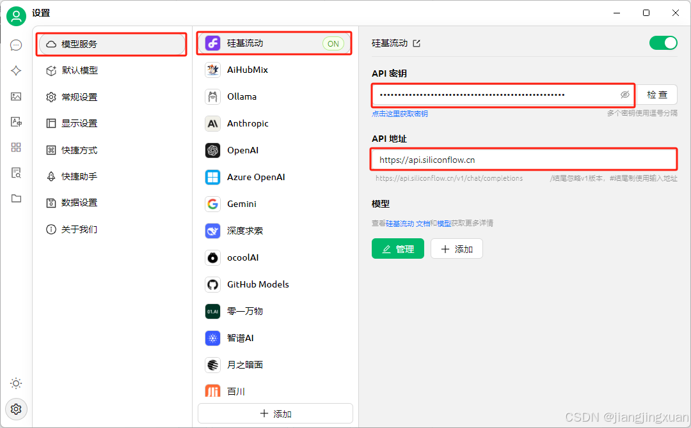The height and width of the screenshot is (428, 691).
Task: Select the AiHubMix provider
Action: [x=275, y=70]
